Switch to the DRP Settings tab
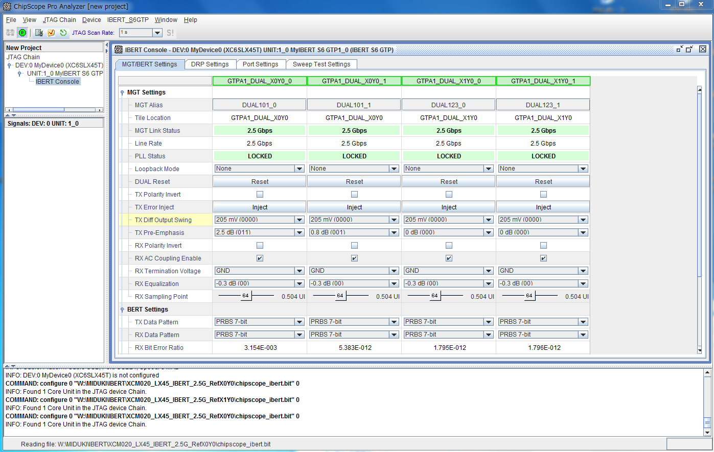This screenshot has height=452, width=714. [210, 64]
